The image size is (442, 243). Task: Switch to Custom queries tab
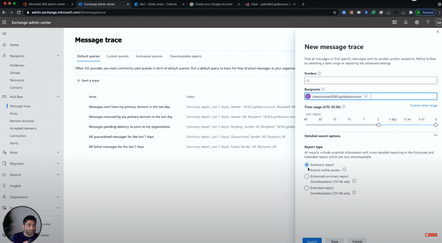click(x=117, y=56)
